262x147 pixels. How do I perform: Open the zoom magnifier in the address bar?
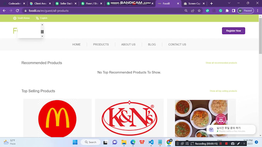186,11
